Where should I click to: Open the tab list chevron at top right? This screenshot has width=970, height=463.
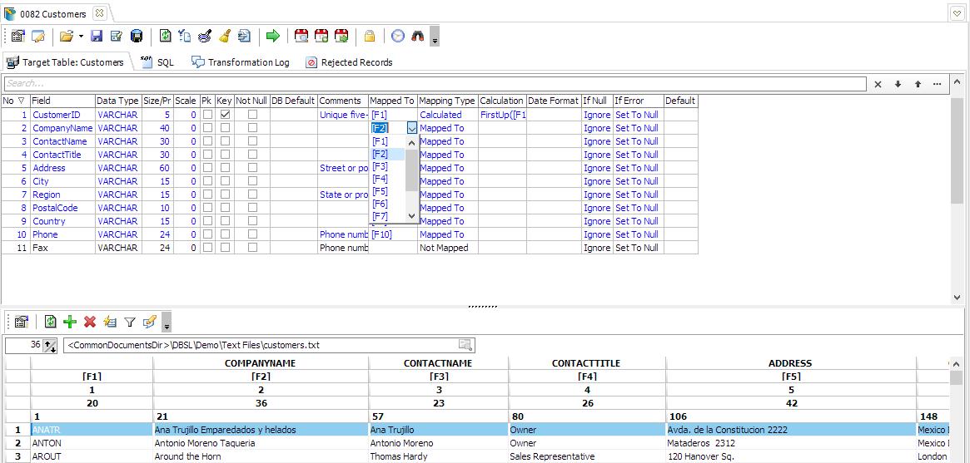[x=957, y=12]
